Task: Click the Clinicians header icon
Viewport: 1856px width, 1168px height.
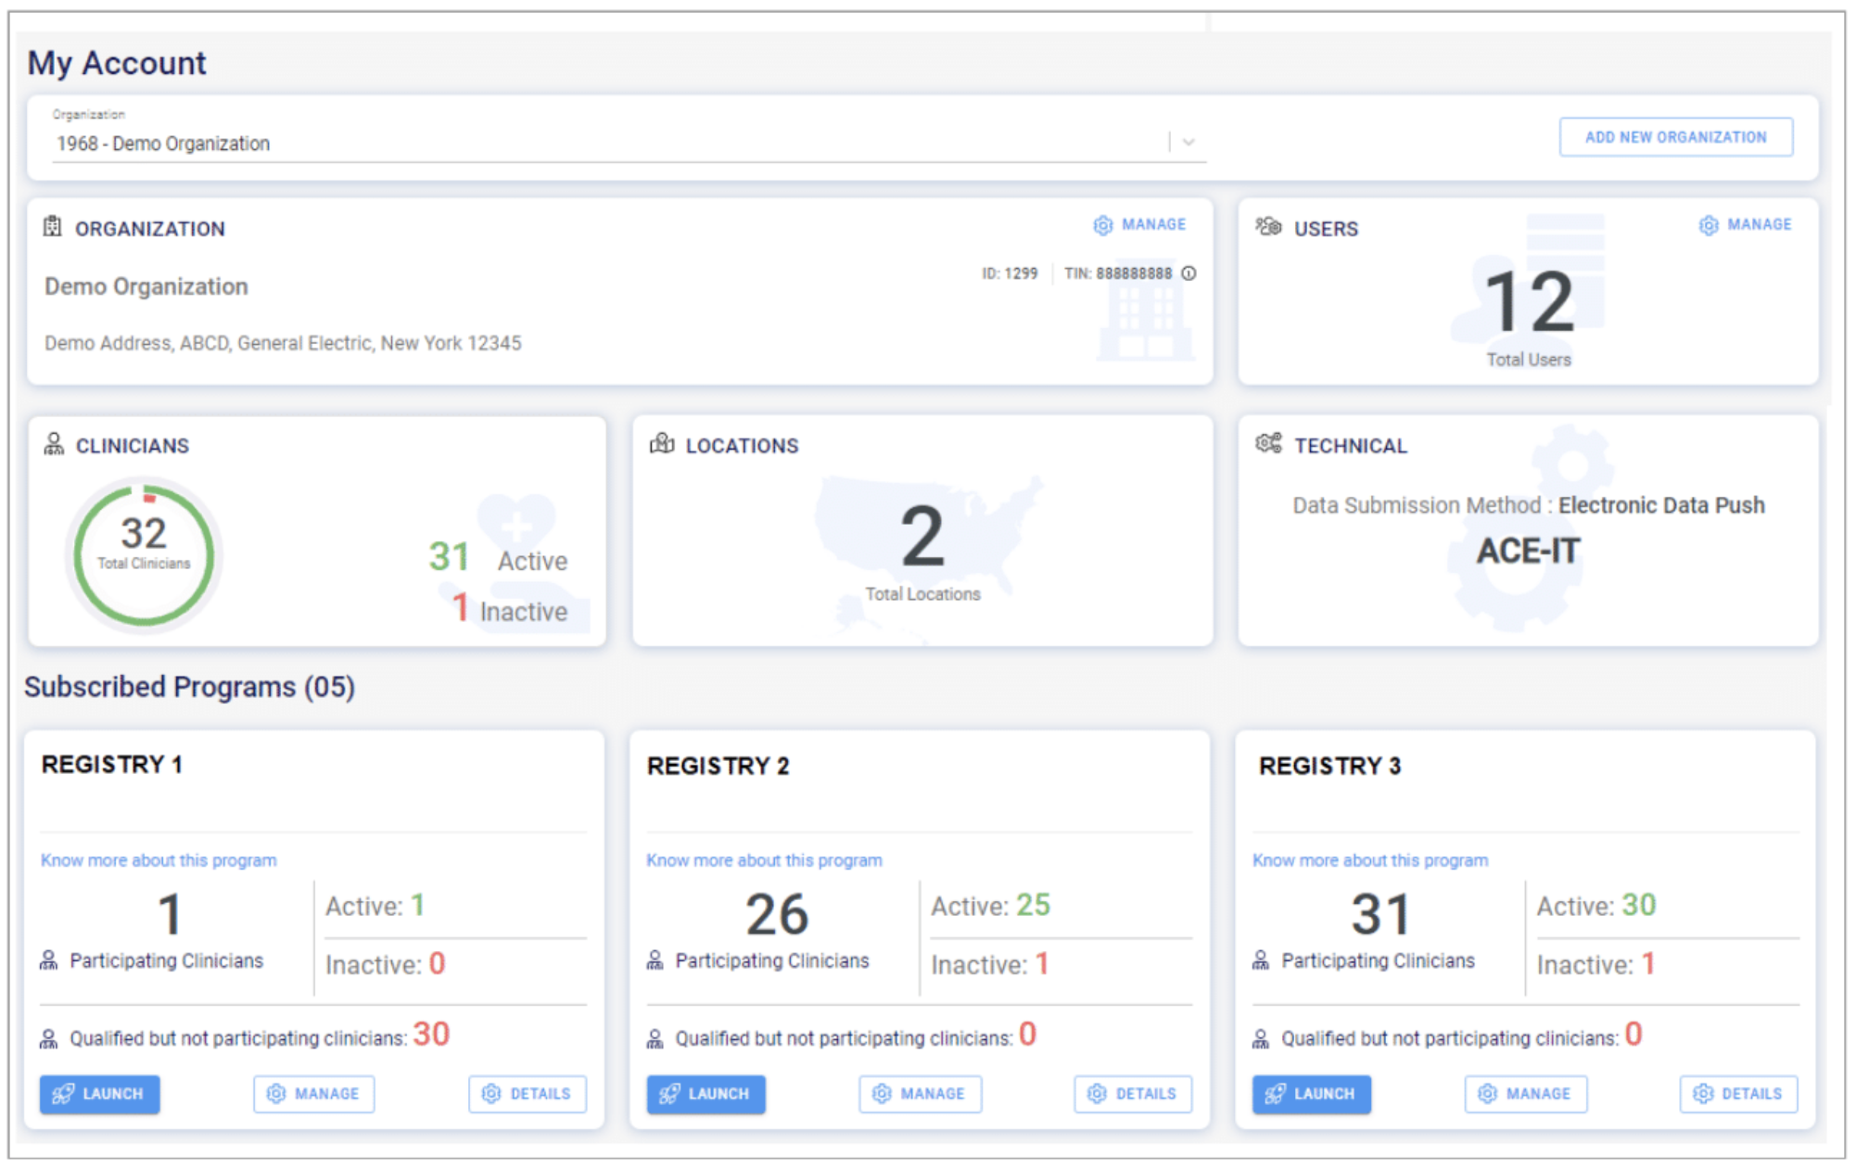Action: point(54,445)
